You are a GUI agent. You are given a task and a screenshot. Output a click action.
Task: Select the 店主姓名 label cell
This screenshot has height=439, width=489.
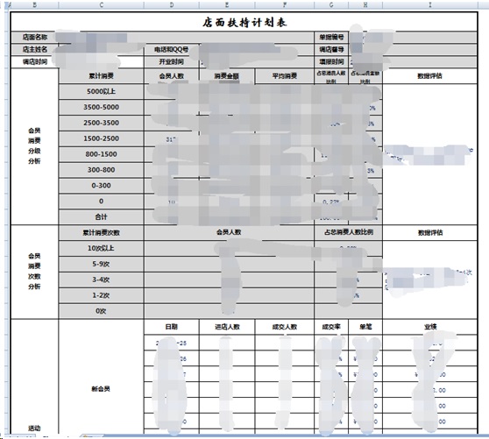point(34,49)
